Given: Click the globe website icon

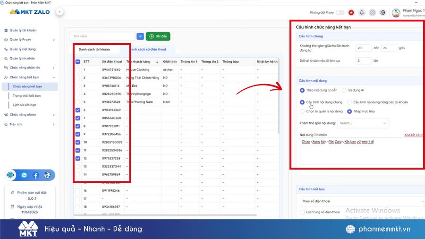Looking at the screenshot, I should [x=47, y=175].
